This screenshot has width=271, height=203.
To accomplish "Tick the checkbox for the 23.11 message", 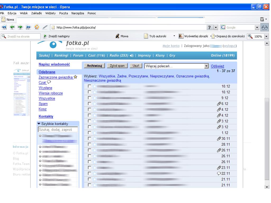I will pyautogui.click(x=89, y=167).
